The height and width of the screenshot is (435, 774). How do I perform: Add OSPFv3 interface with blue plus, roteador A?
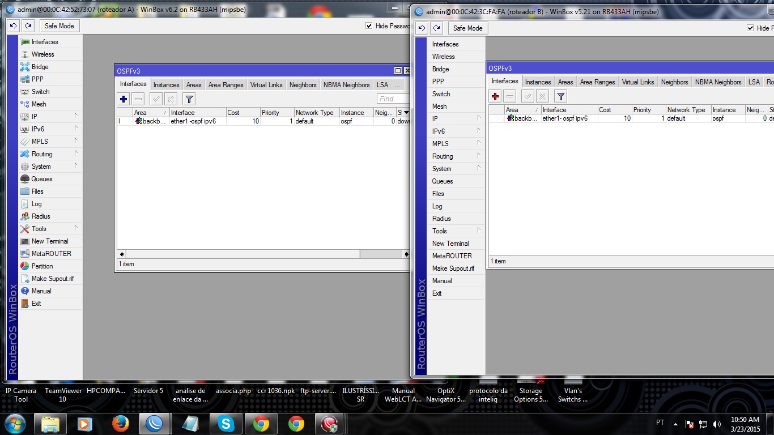tap(124, 99)
